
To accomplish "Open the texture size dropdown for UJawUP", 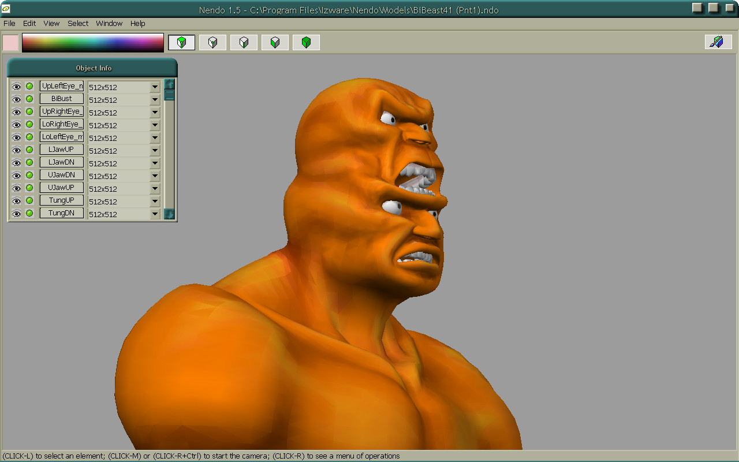I will coord(155,189).
